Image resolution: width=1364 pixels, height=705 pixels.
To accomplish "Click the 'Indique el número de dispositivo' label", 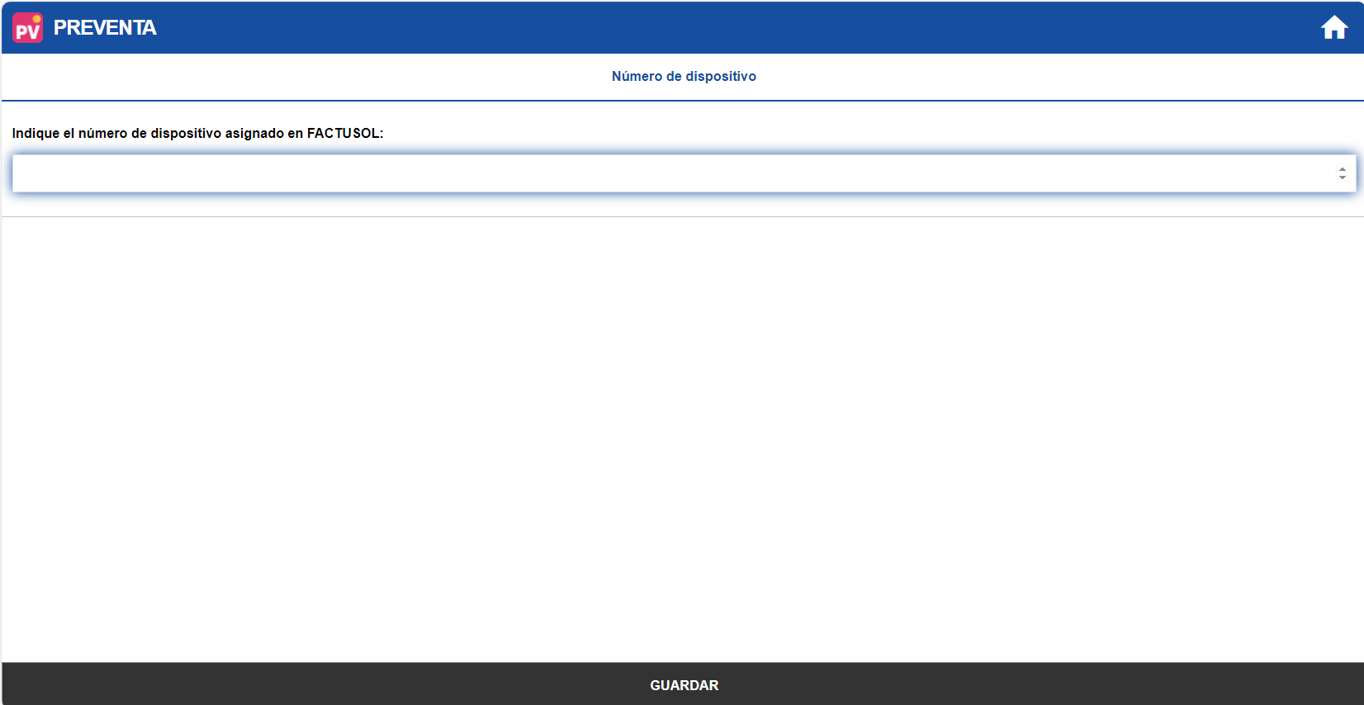I will (x=197, y=133).
